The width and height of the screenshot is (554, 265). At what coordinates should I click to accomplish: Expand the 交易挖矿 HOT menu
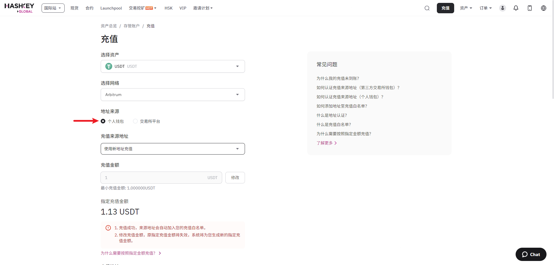tap(143, 8)
